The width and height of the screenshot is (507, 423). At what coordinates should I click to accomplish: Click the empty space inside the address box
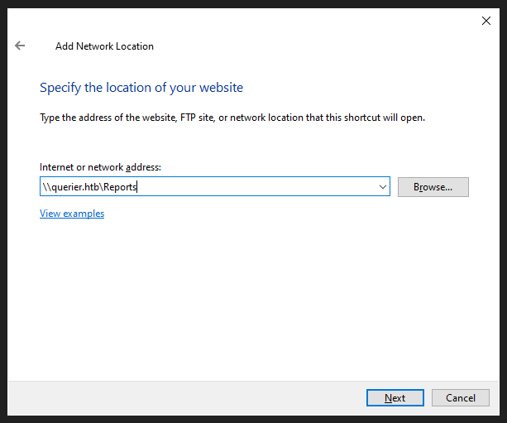click(x=265, y=187)
